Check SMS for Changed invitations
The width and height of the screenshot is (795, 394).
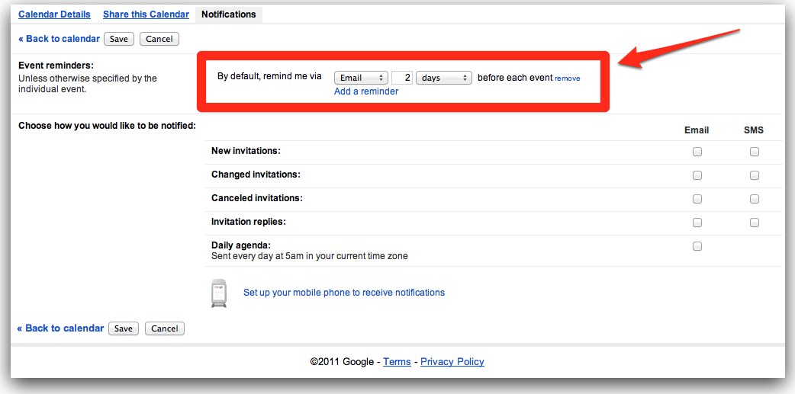[754, 175]
